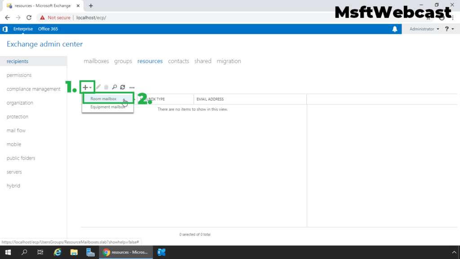Open the public folders section

point(21,158)
